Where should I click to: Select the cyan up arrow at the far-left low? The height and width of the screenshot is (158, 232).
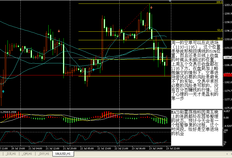click(x=3, y=91)
